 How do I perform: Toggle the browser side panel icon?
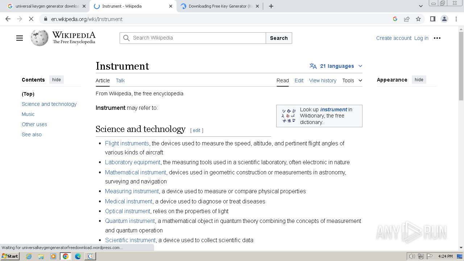click(x=432, y=19)
